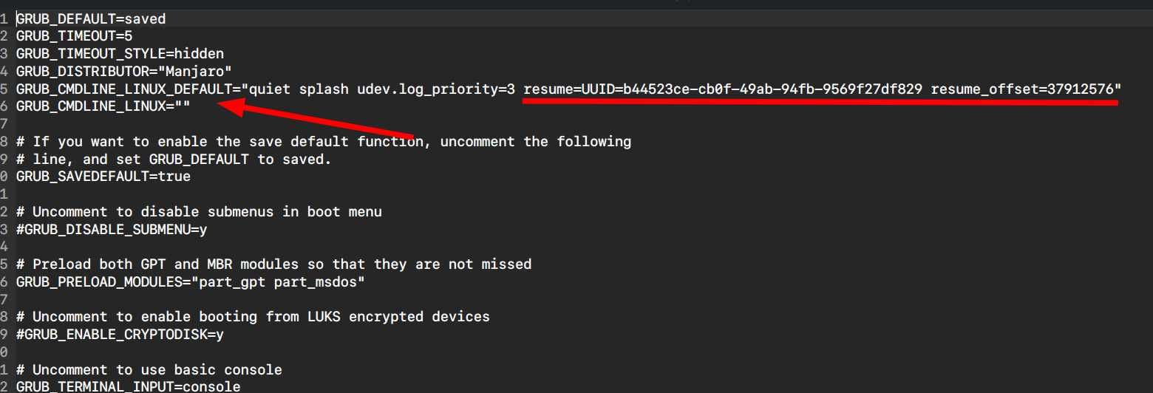Click line number 1 in the gutter
Viewport: 1153px width, 393px height.
[x=4, y=18]
